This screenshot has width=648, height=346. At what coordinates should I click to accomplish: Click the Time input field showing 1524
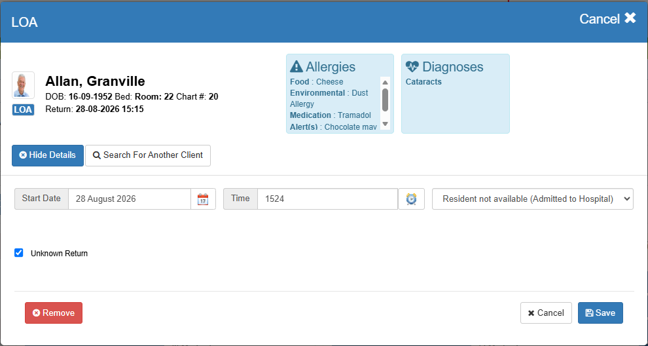[328, 199]
